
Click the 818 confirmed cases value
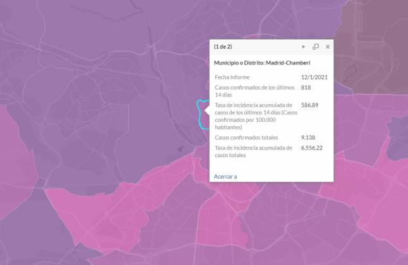(306, 87)
